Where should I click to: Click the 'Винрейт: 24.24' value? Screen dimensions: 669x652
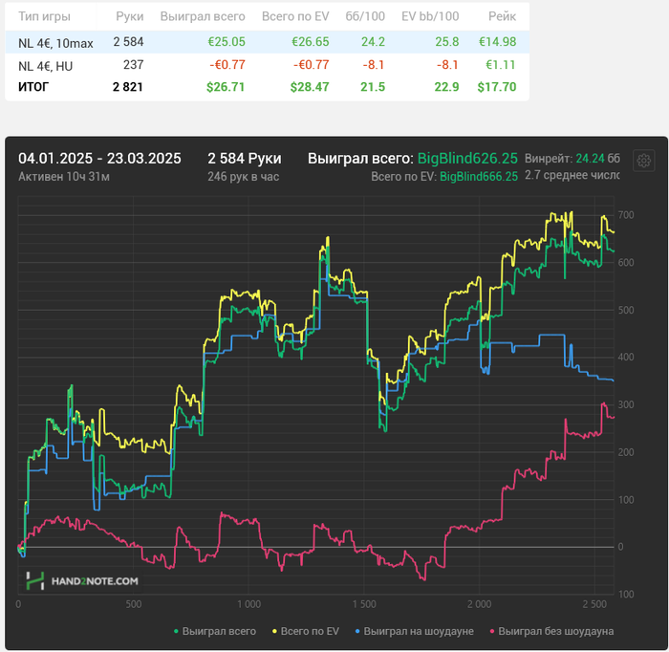click(x=565, y=159)
